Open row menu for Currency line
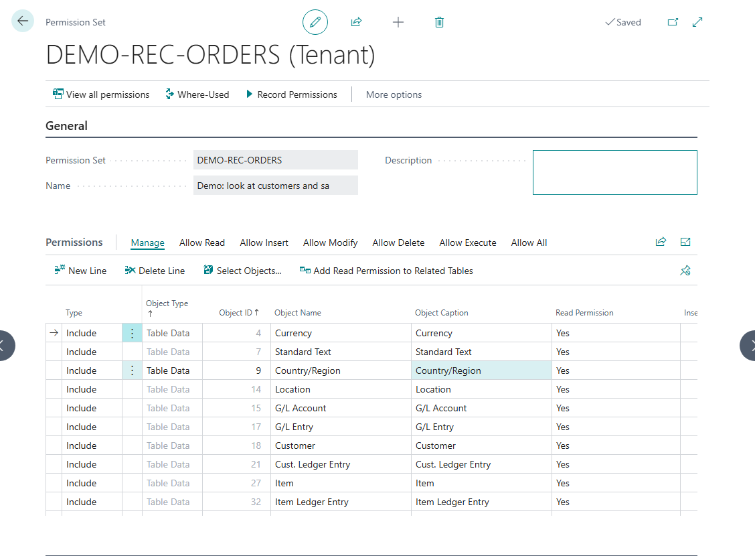 tap(132, 333)
